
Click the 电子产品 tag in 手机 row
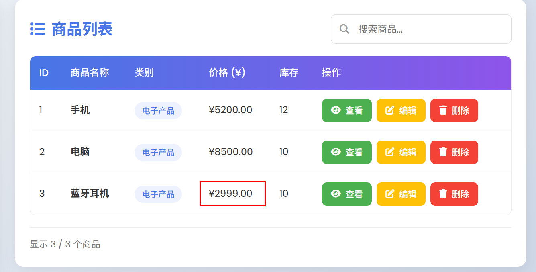[x=158, y=111]
